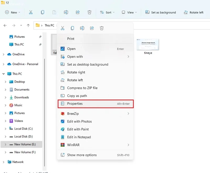Click the Back arrow navigation button
This screenshot has width=210, height=173.
pyautogui.click(x=5, y=25)
